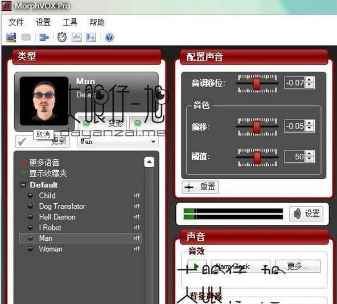Screen dimensions: 337x304
Task: Click the first toolbar icon with the blue chart
Action: click(11, 38)
